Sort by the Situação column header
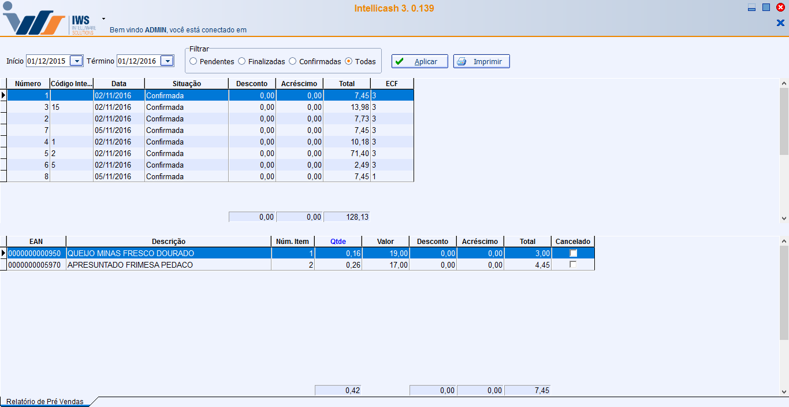 187,84
